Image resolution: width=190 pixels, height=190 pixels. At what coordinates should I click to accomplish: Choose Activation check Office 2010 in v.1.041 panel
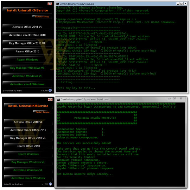tap(27, 35)
